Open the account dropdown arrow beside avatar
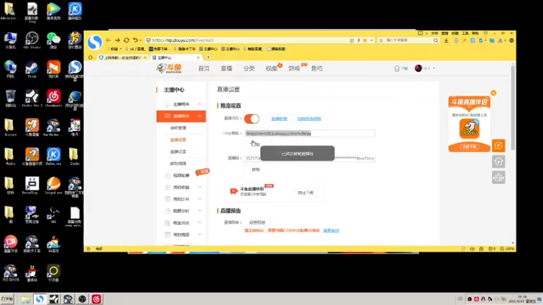Screen dimensions: 543x305 pyautogui.click(x=434, y=68)
